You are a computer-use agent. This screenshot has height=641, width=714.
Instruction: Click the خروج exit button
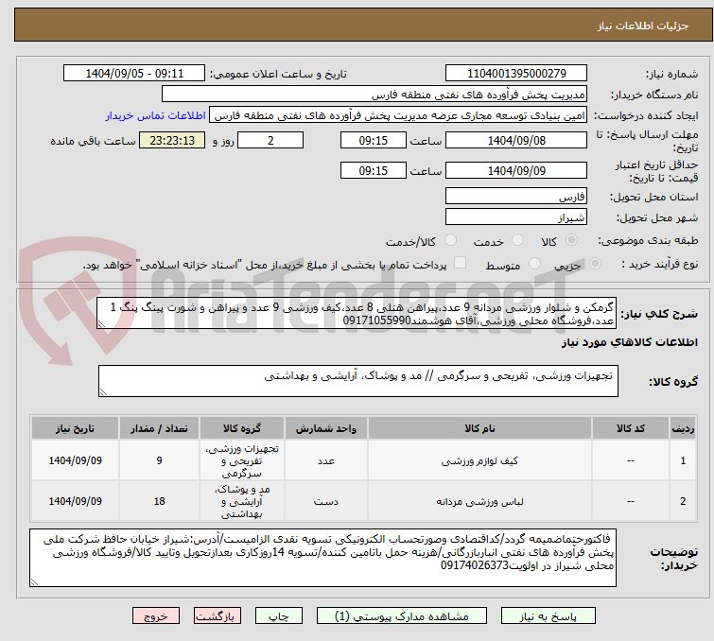(156, 616)
